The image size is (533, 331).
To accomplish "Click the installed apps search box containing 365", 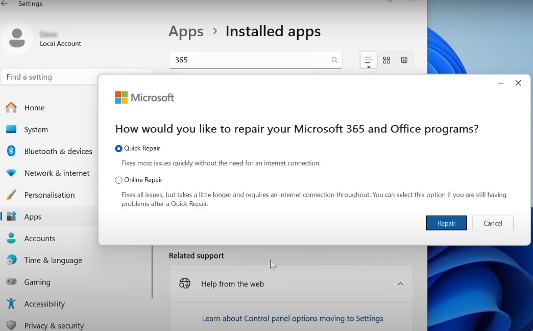I will pyautogui.click(x=256, y=60).
